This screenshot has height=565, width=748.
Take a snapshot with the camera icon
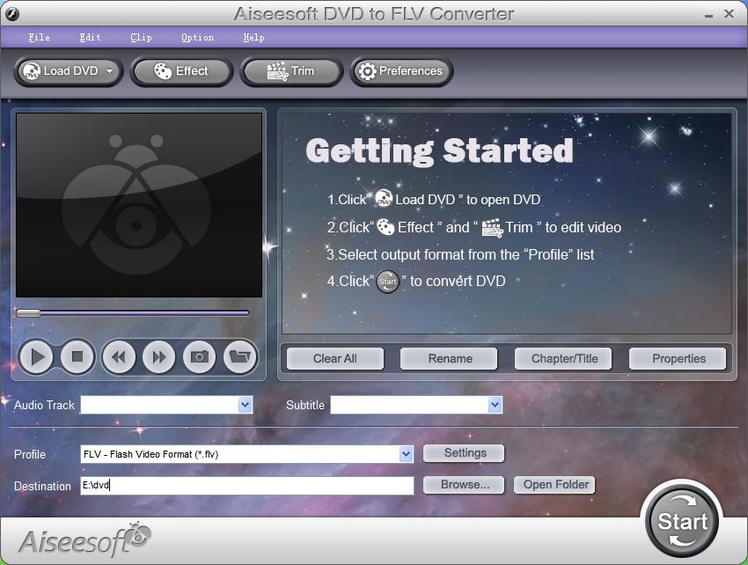click(x=200, y=357)
